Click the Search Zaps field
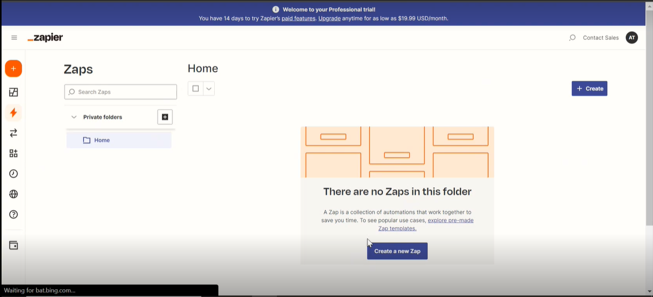653x297 pixels. click(121, 92)
